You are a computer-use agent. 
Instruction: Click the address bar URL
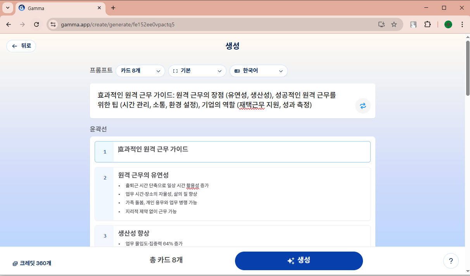pyautogui.click(x=117, y=24)
